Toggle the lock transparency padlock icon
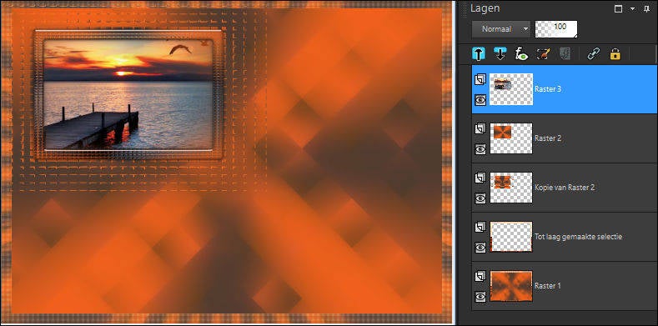Image resolution: width=658 pixels, height=326 pixels. click(x=615, y=53)
